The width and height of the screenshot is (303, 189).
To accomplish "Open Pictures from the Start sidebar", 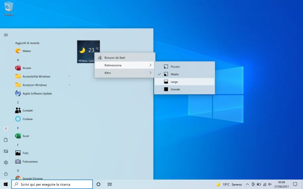I will click(6, 151).
